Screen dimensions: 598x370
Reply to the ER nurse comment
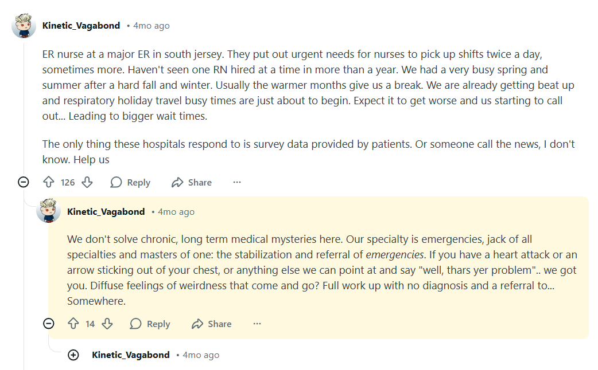tap(130, 182)
